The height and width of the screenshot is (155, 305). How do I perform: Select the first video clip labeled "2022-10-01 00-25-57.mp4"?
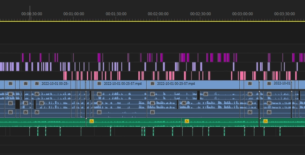point(122,83)
